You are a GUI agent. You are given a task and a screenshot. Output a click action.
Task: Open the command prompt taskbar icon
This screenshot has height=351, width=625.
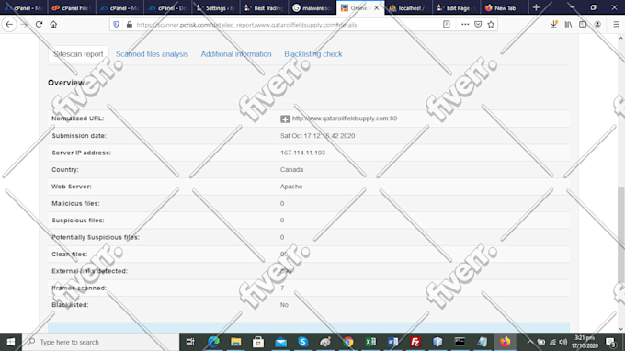(460, 342)
